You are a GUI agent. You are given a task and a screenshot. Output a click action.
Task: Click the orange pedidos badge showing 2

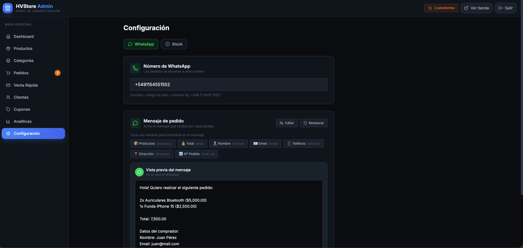58,73
